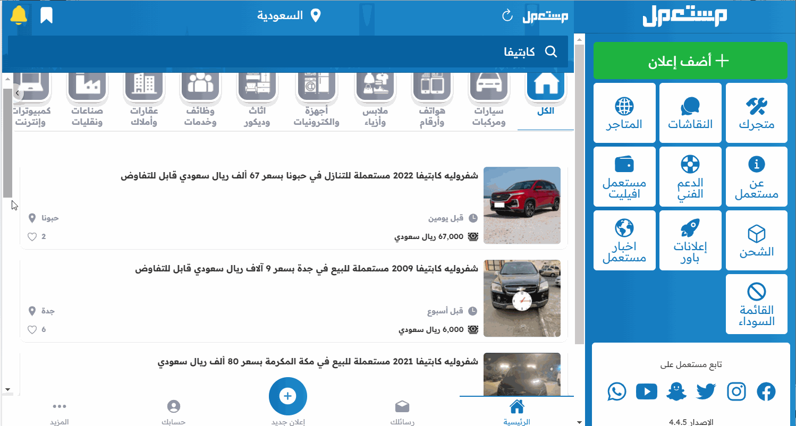Open saved bookmarks icon in header
The image size is (796, 426).
[47, 15]
